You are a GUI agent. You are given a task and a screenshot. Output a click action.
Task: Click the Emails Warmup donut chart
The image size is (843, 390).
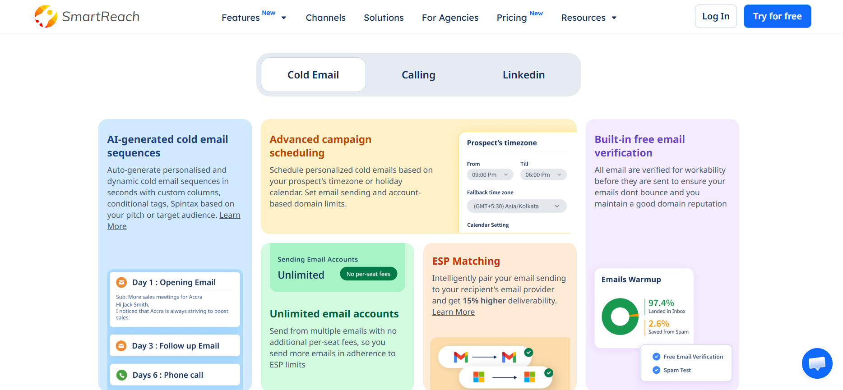(x=620, y=317)
